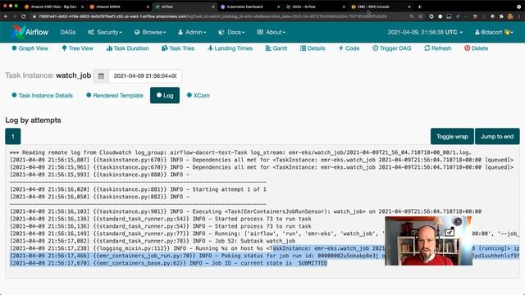Bookmark this page with star icon
The height and width of the screenshot is (295, 525).
tap(421, 16)
